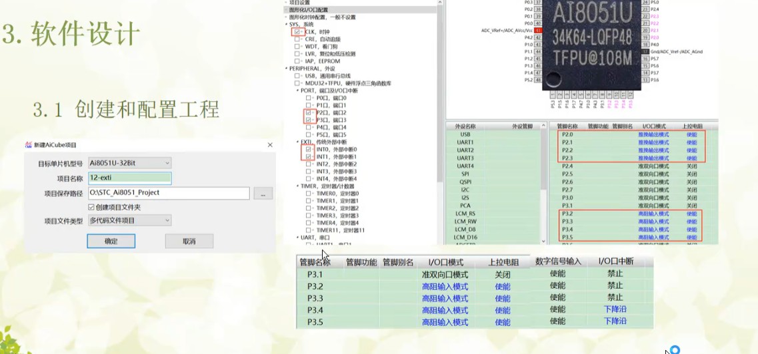The height and width of the screenshot is (354, 758).
Task: Click the 确定 button
Action: point(111,241)
